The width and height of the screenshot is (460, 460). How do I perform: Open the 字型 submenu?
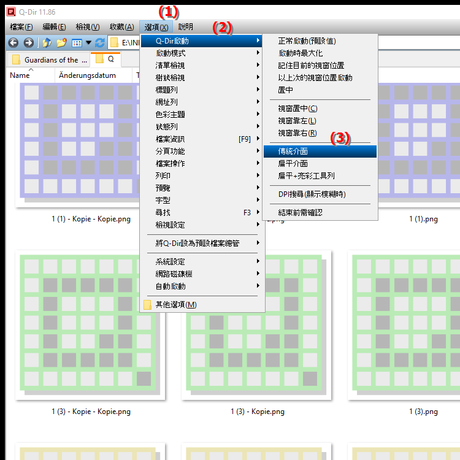(202, 201)
